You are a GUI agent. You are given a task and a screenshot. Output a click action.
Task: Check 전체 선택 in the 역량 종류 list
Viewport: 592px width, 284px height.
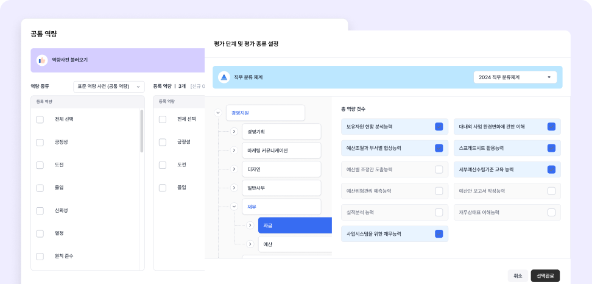[x=40, y=119]
